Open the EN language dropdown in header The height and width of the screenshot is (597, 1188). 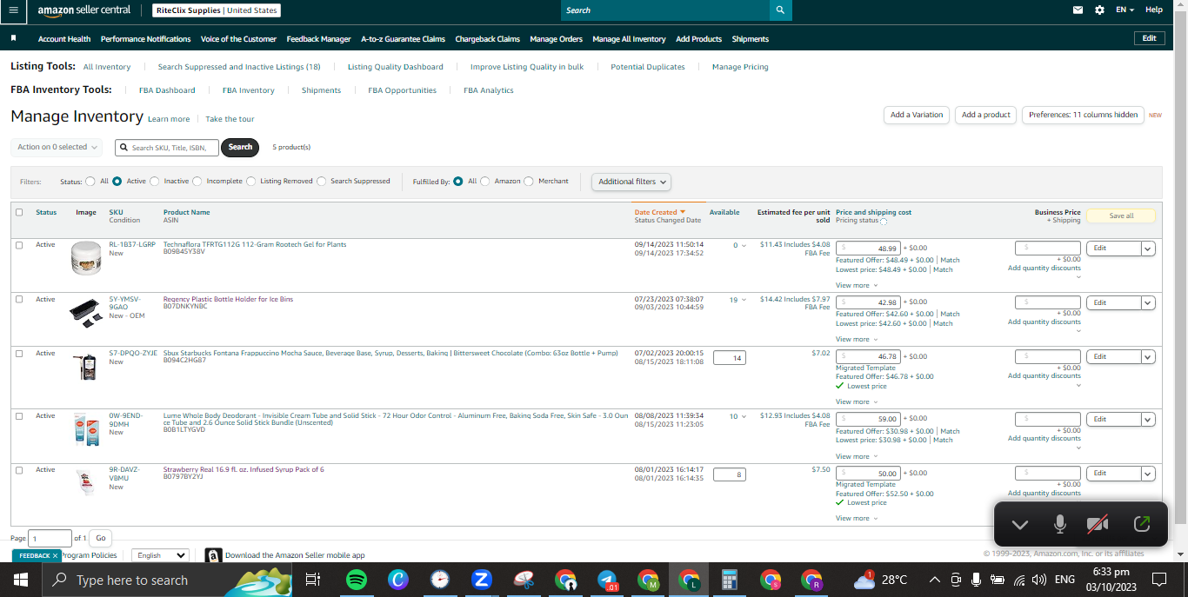coord(1125,10)
